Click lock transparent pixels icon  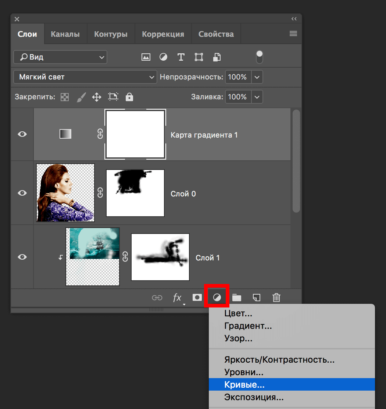(x=65, y=97)
